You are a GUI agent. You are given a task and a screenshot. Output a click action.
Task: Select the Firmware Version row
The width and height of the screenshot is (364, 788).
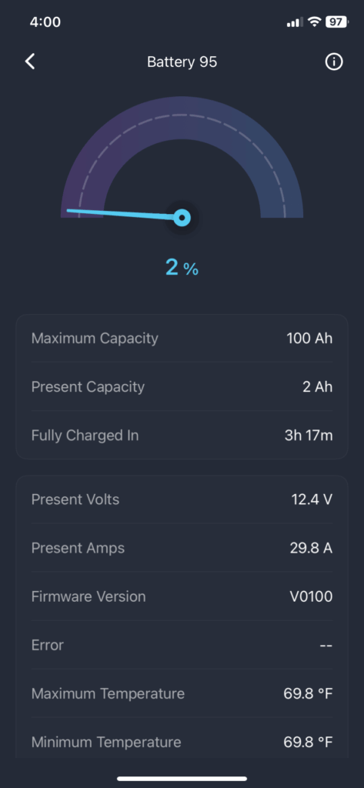(182, 596)
